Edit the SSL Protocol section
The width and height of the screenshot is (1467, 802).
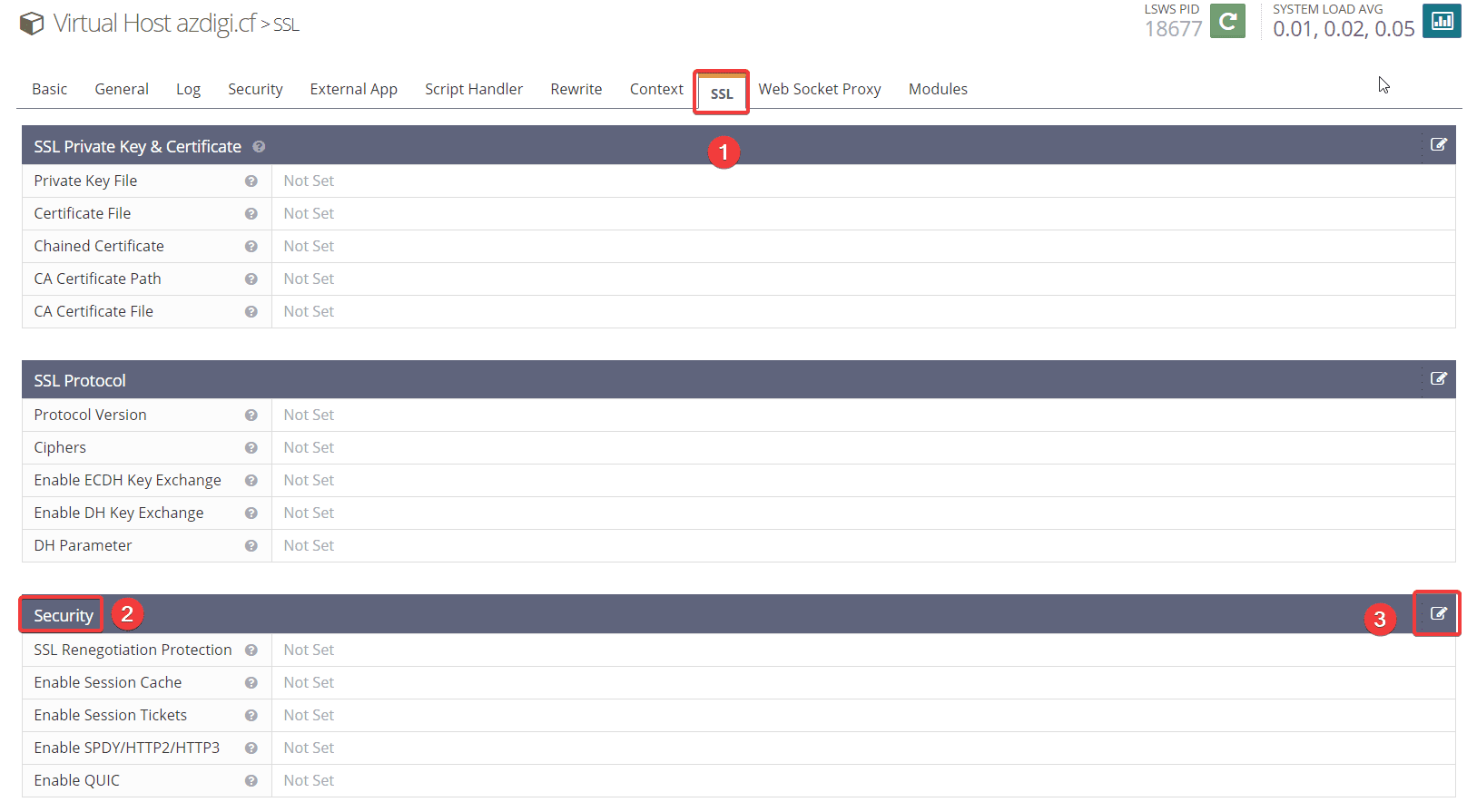(x=1439, y=378)
